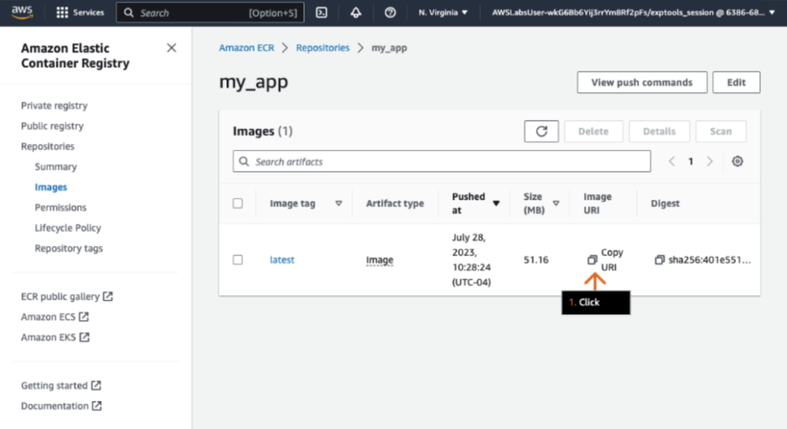Open the CloudShell terminal icon

tap(321, 13)
